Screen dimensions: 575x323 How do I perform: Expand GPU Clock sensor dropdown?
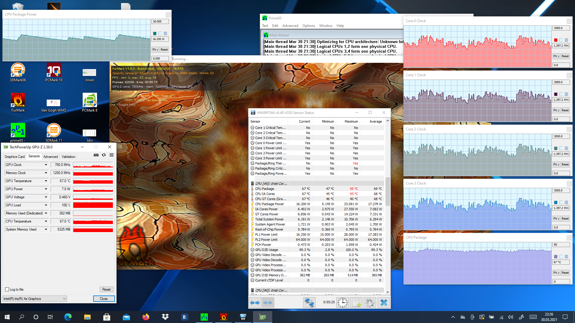pos(46,165)
